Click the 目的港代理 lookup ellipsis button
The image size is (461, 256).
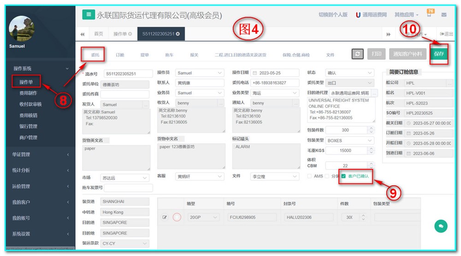tap(374, 93)
